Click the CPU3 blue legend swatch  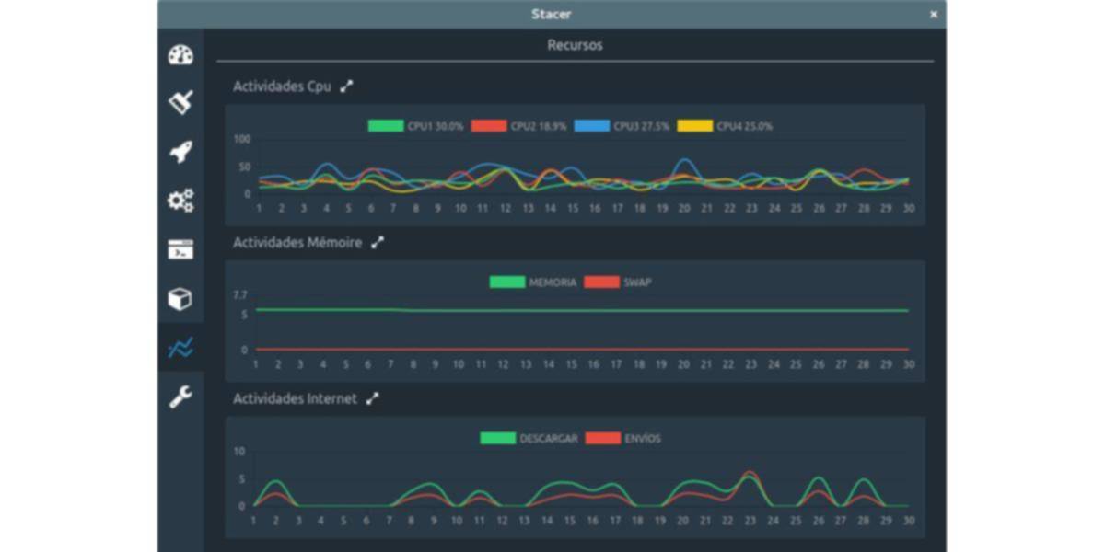click(592, 126)
